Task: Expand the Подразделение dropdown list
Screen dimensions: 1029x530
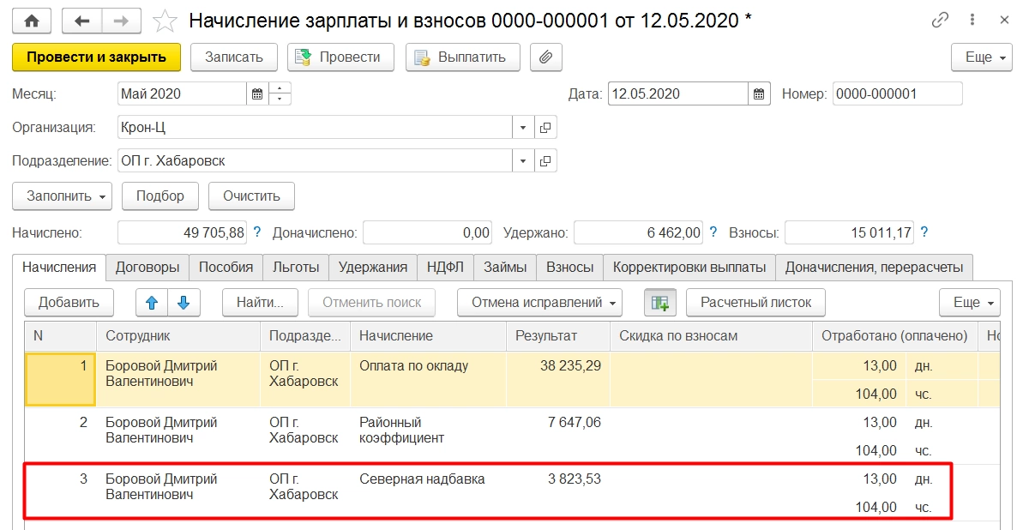Action: [x=524, y=160]
